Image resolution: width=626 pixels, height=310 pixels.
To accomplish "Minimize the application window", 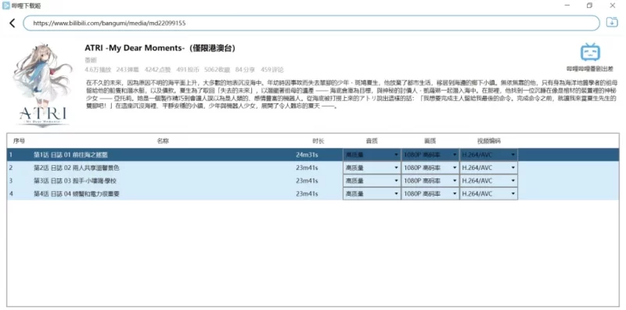I will (x=567, y=5).
